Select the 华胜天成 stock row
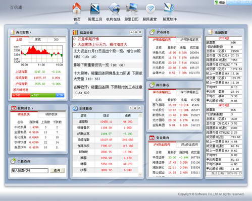 coord(176,52)
